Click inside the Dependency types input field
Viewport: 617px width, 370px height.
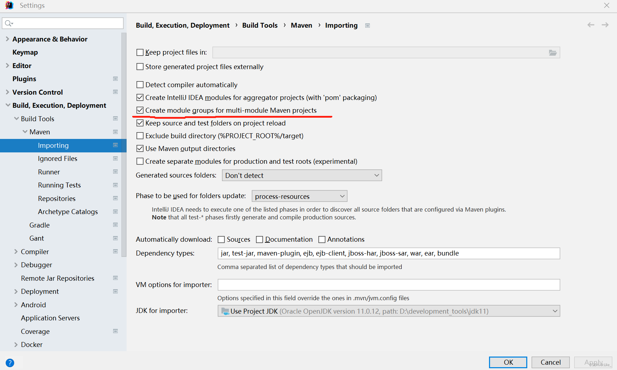click(355, 253)
